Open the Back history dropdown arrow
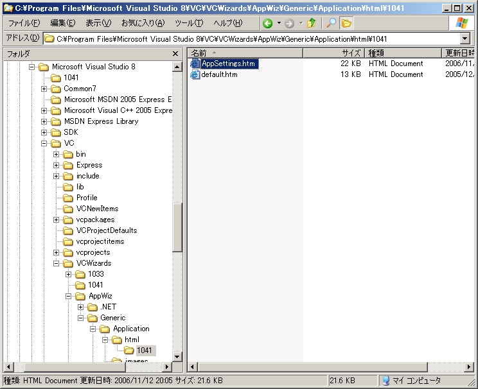Viewport: 478px width, 389px height. (279, 23)
